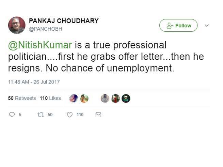Viewport: 223px width, 167px height.
Task: Open the second liker's avatar with green background
Action: pos(84,98)
